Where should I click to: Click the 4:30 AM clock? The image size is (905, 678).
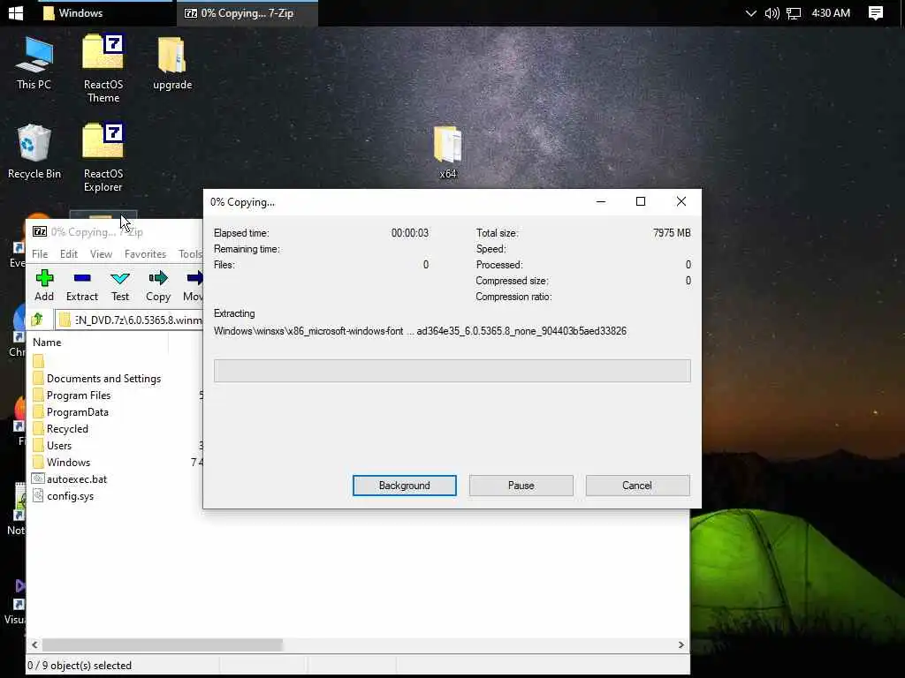(831, 12)
